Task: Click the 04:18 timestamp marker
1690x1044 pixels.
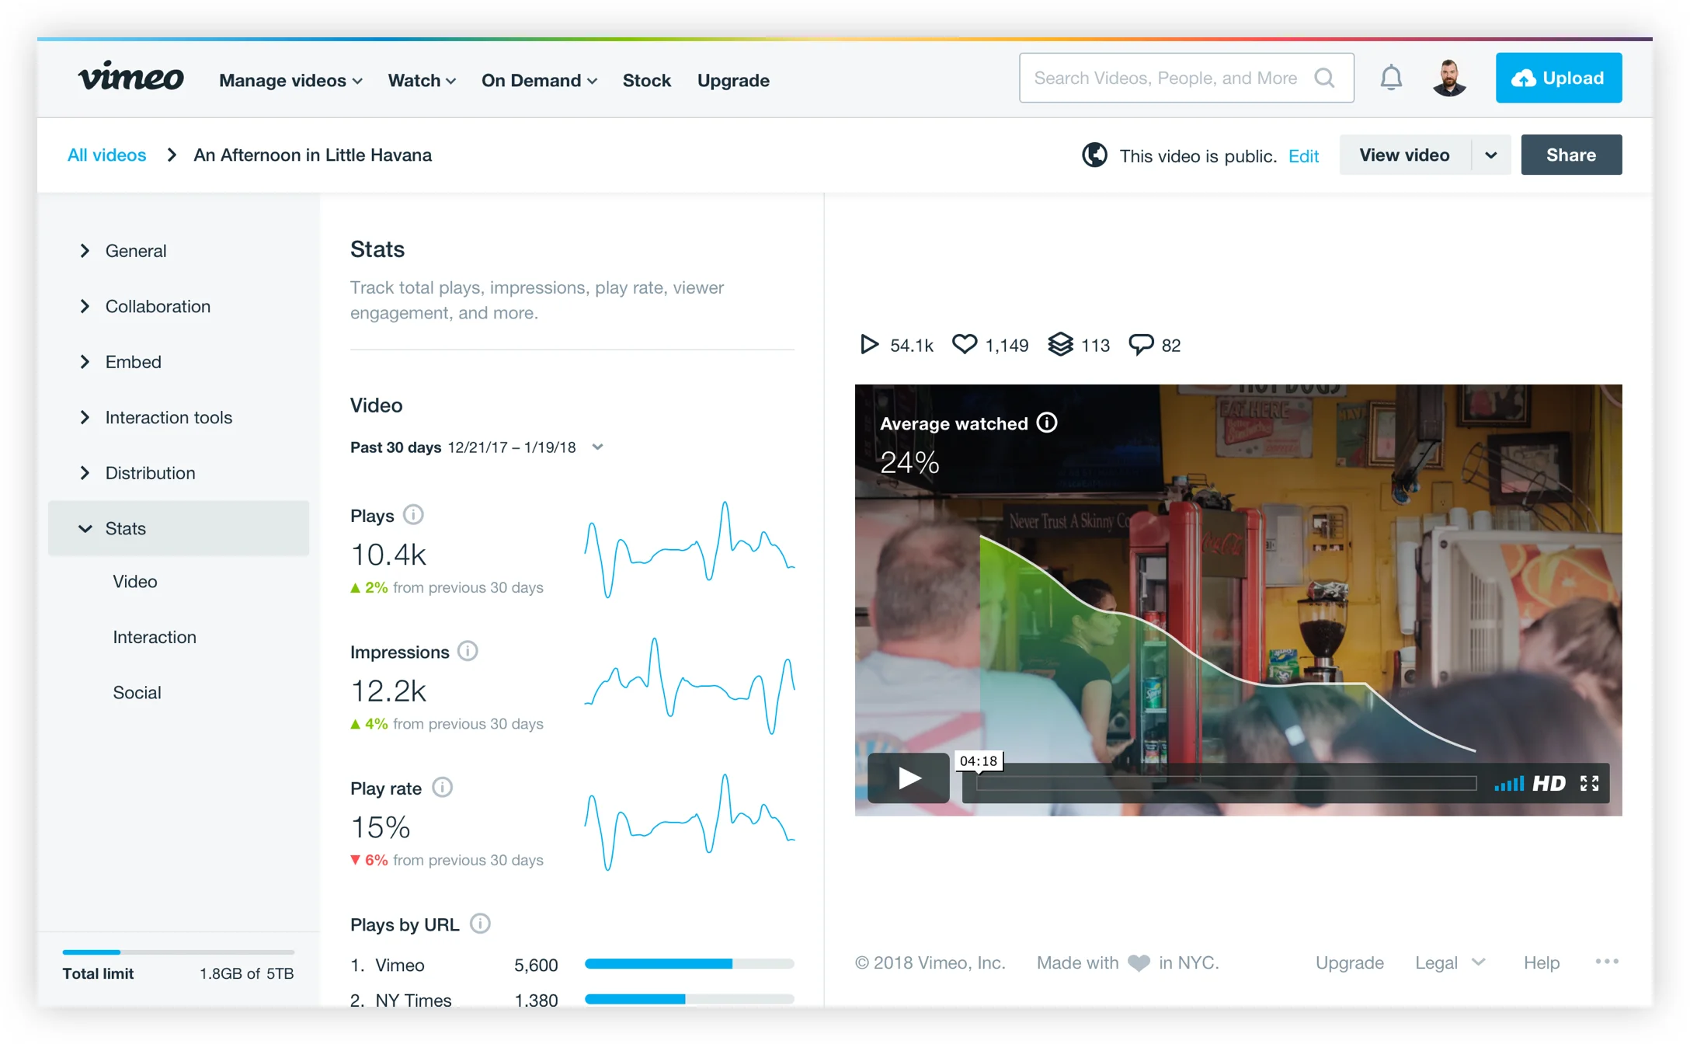Action: (979, 761)
